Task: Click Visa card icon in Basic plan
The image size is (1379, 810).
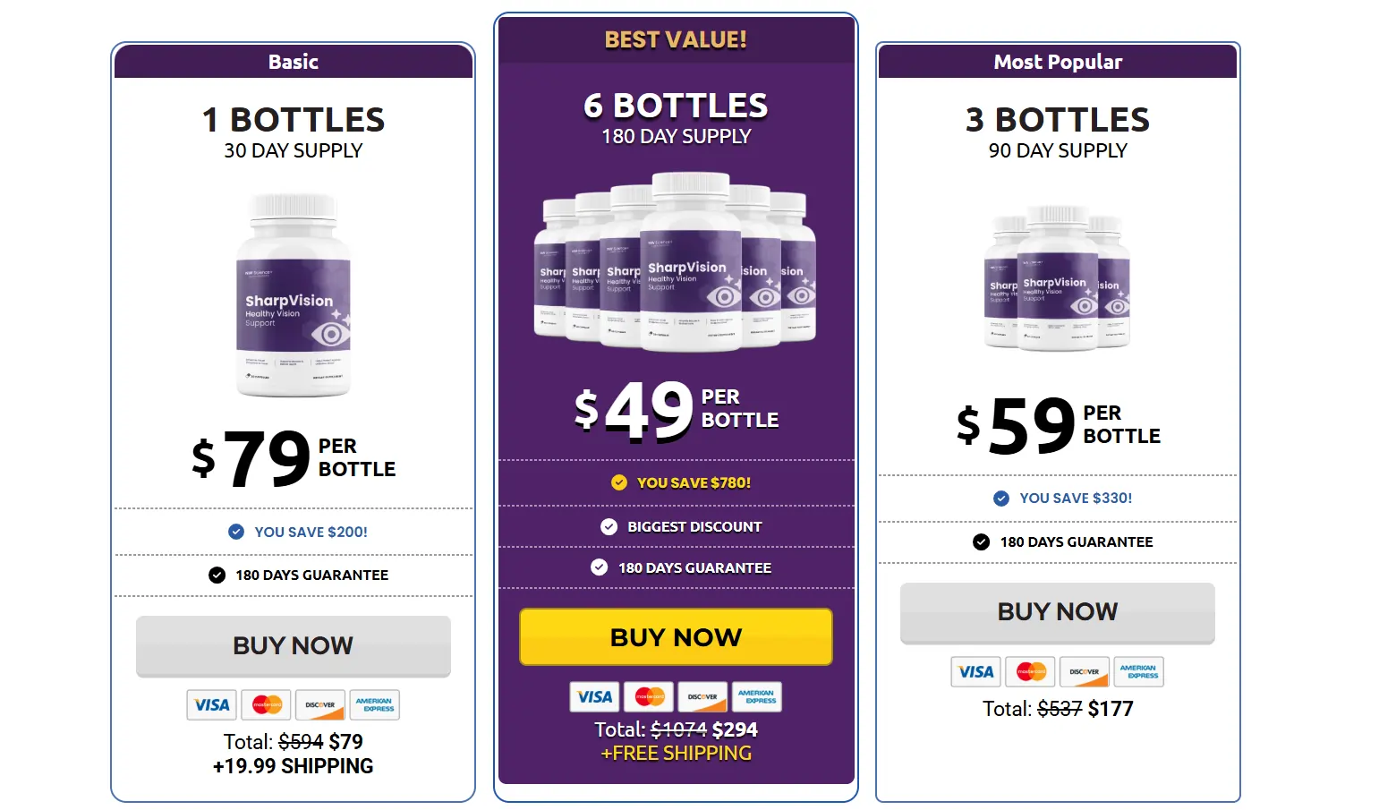Action: click(x=212, y=705)
